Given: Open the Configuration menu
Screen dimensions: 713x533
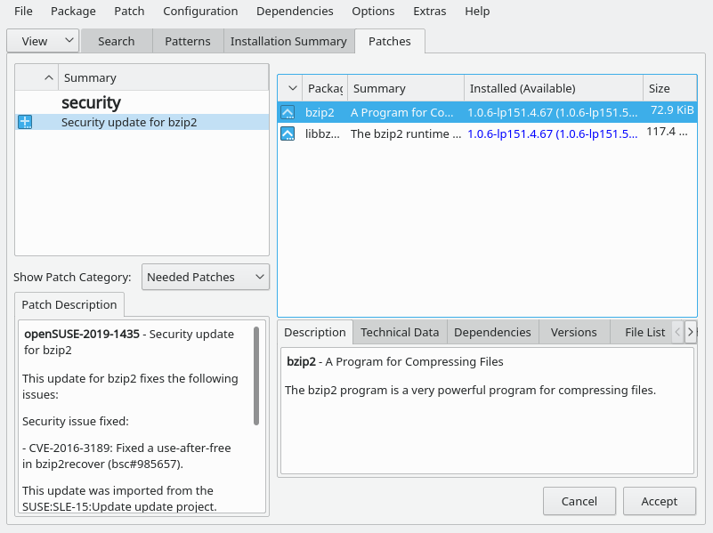Looking at the screenshot, I should tap(200, 12).
